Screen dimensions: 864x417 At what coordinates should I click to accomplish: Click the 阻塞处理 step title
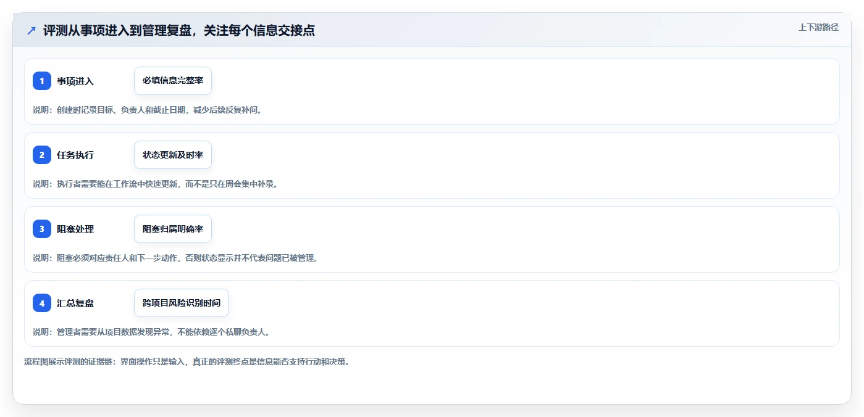(75, 229)
